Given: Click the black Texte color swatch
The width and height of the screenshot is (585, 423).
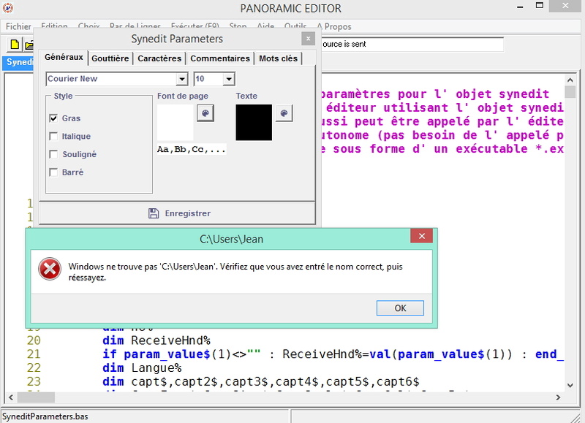Looking at the screenshot, I should coord(254,123).
